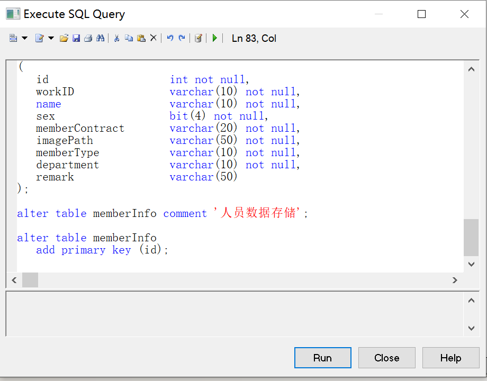Click inside the empty output pane
Screen dimensions: 487x381
coord(235,314)
